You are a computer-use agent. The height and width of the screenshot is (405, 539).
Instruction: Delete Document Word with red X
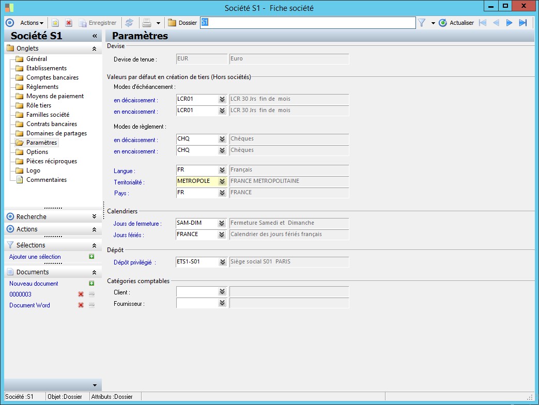point(81,305)
